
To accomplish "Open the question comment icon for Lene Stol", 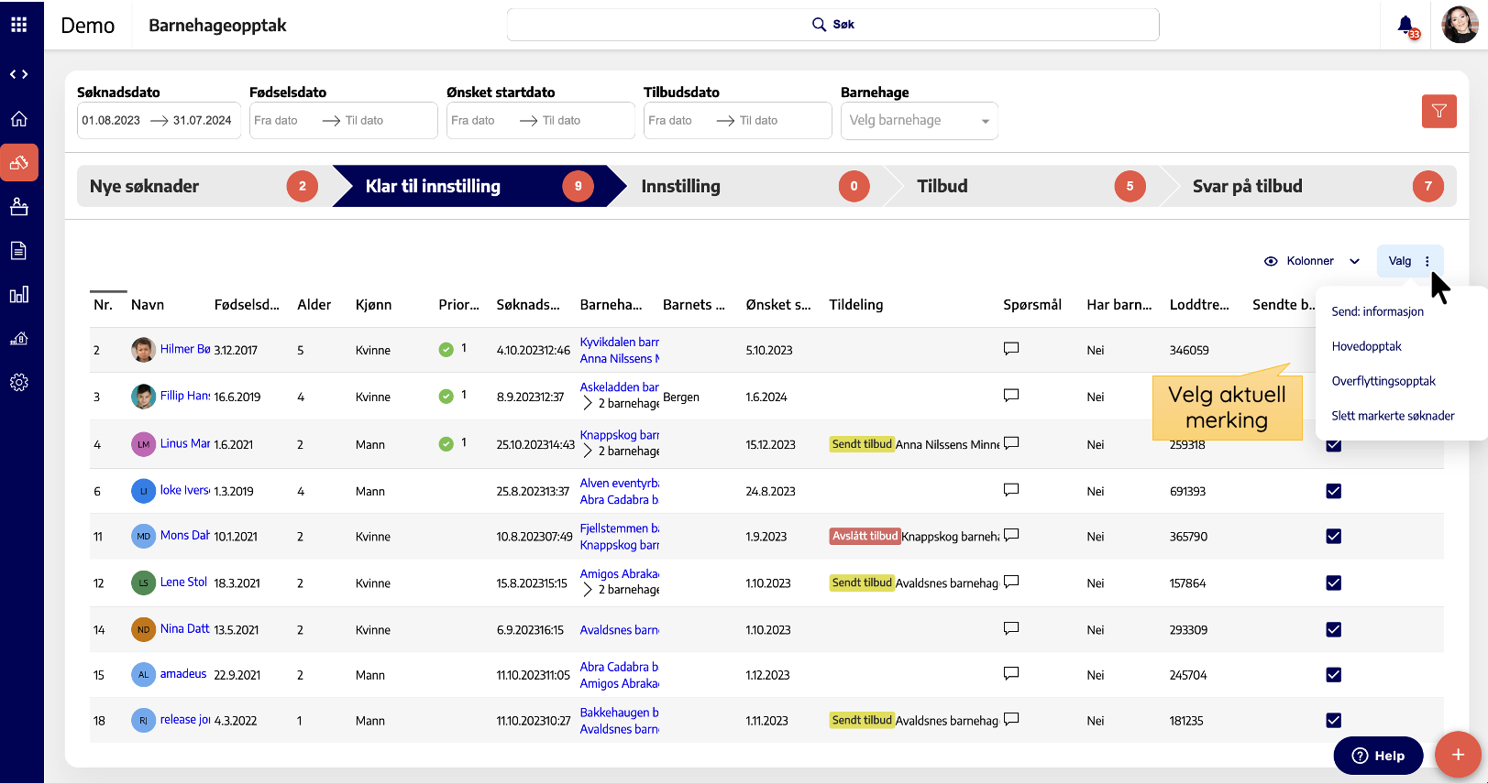I will pyautogui.click(x=1011, y=582).
